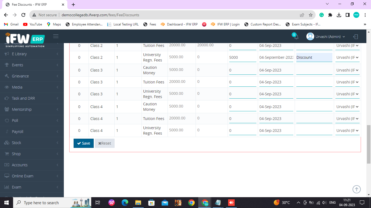Open user dropdown in Class 4 Tuition Fees row
Image resolution: width=371 pixels, height=208 pixels.
click(x=347, y=119)
